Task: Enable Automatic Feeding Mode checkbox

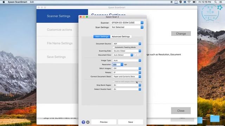Action: pyautogui.click(x=114, y=47)
